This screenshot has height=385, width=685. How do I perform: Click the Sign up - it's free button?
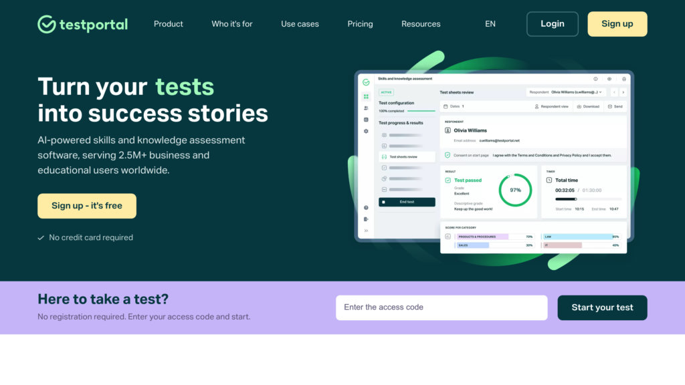86,206
